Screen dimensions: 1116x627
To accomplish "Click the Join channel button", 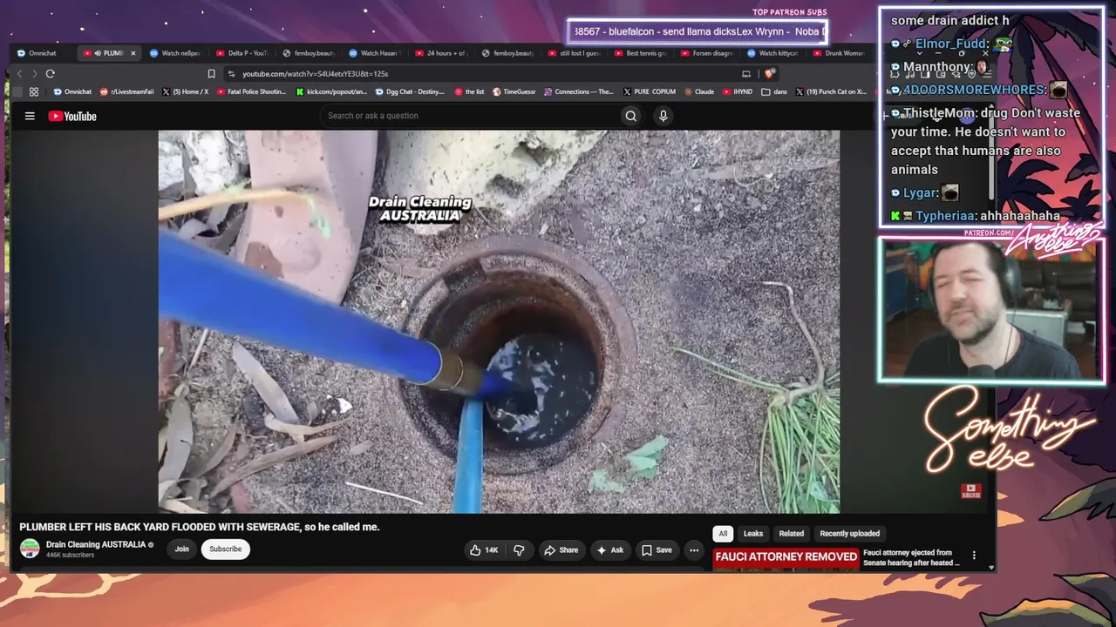I will click(x=181, y=549).
